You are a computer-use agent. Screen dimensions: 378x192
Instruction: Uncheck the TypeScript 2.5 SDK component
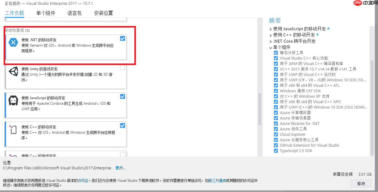pyautogui.click(x=276, y=151)
